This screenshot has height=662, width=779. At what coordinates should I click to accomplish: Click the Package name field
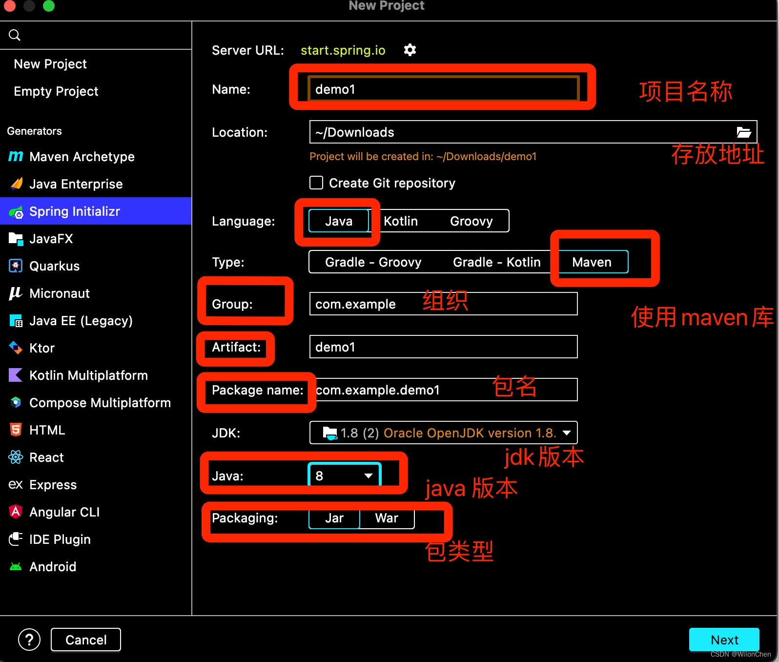point(443,390)
